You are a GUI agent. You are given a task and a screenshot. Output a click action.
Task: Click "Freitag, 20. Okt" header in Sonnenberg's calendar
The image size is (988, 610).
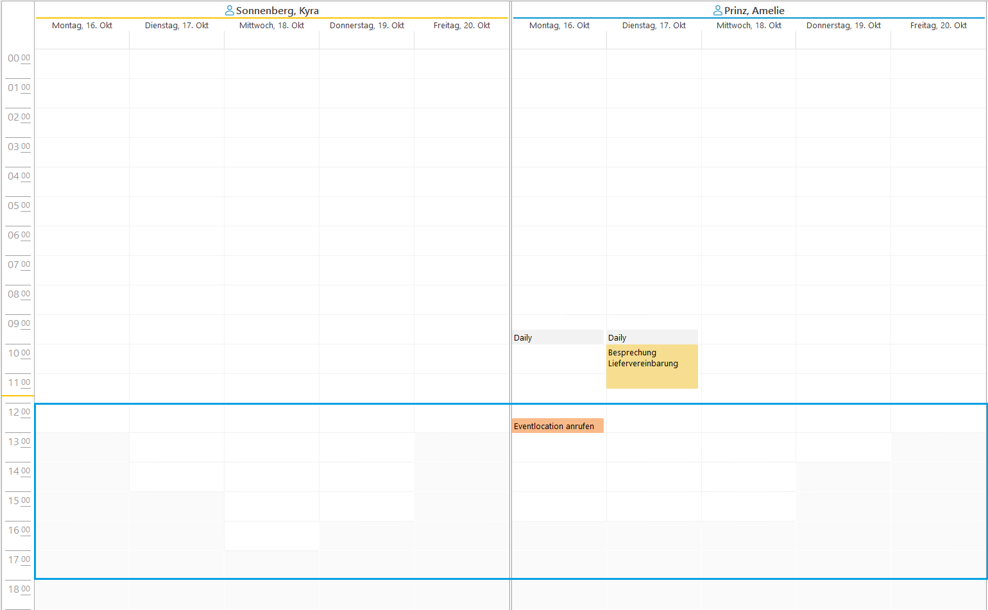coord(462,26)
